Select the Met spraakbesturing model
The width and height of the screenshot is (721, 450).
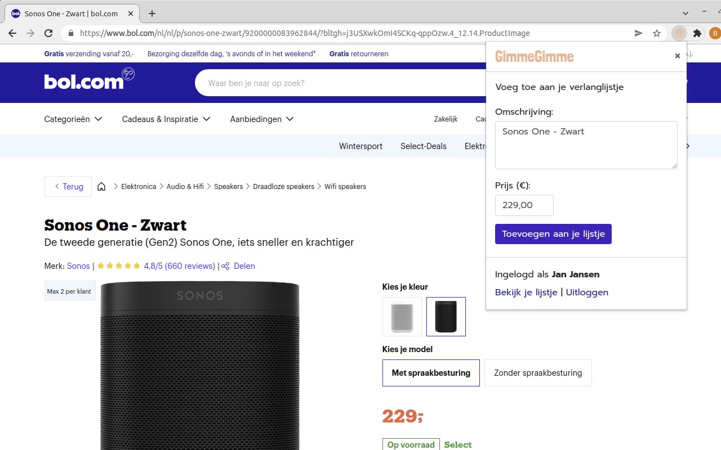tap(431, 373)
